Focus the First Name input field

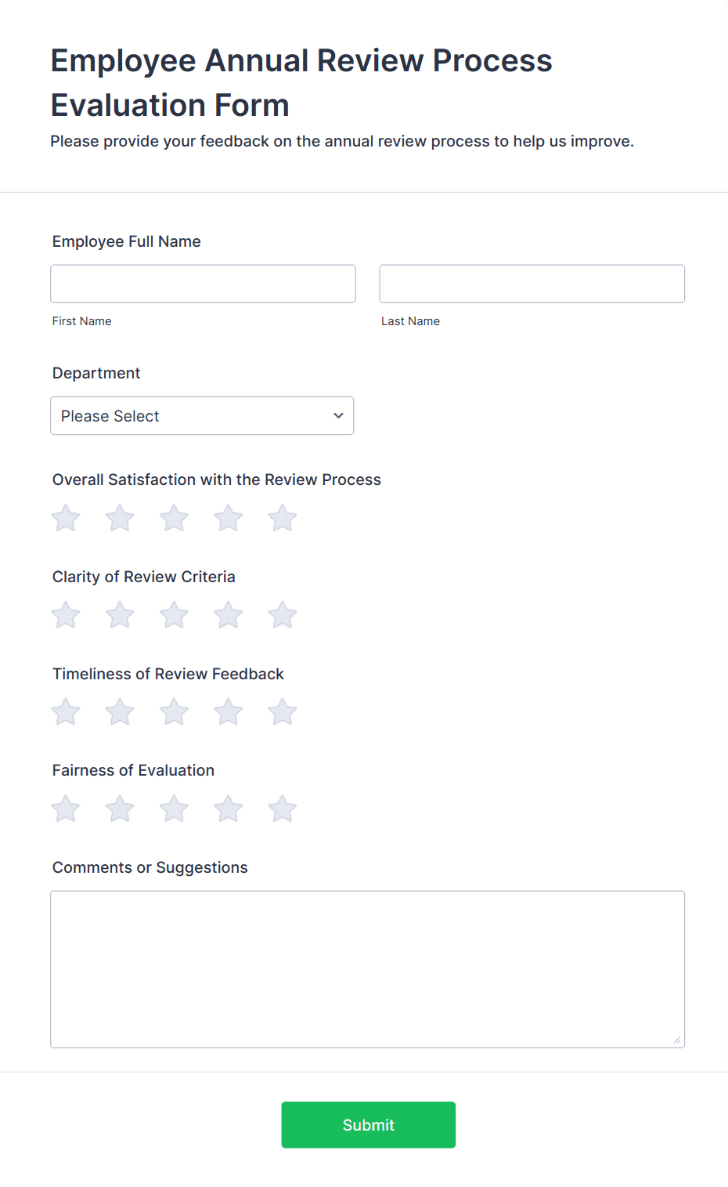pos(203,284)
